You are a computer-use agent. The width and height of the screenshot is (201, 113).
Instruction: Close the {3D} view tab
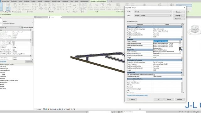tap(61, 17)
